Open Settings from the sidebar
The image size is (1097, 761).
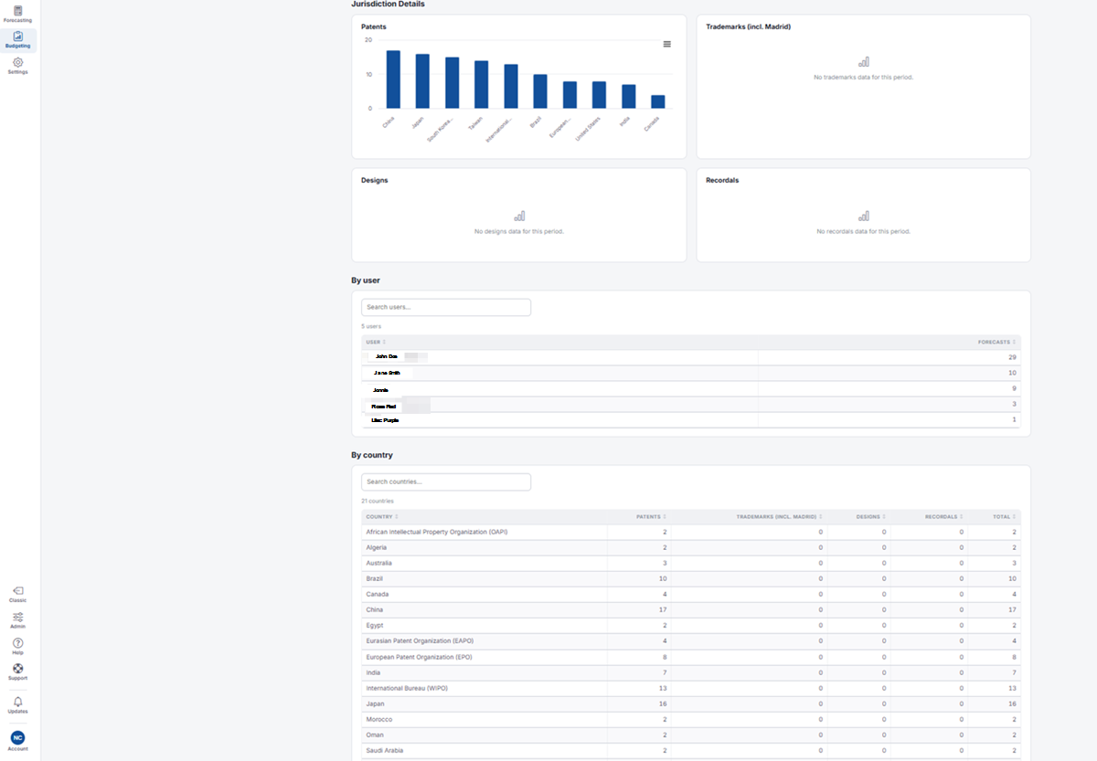click(x=17, y=66)
